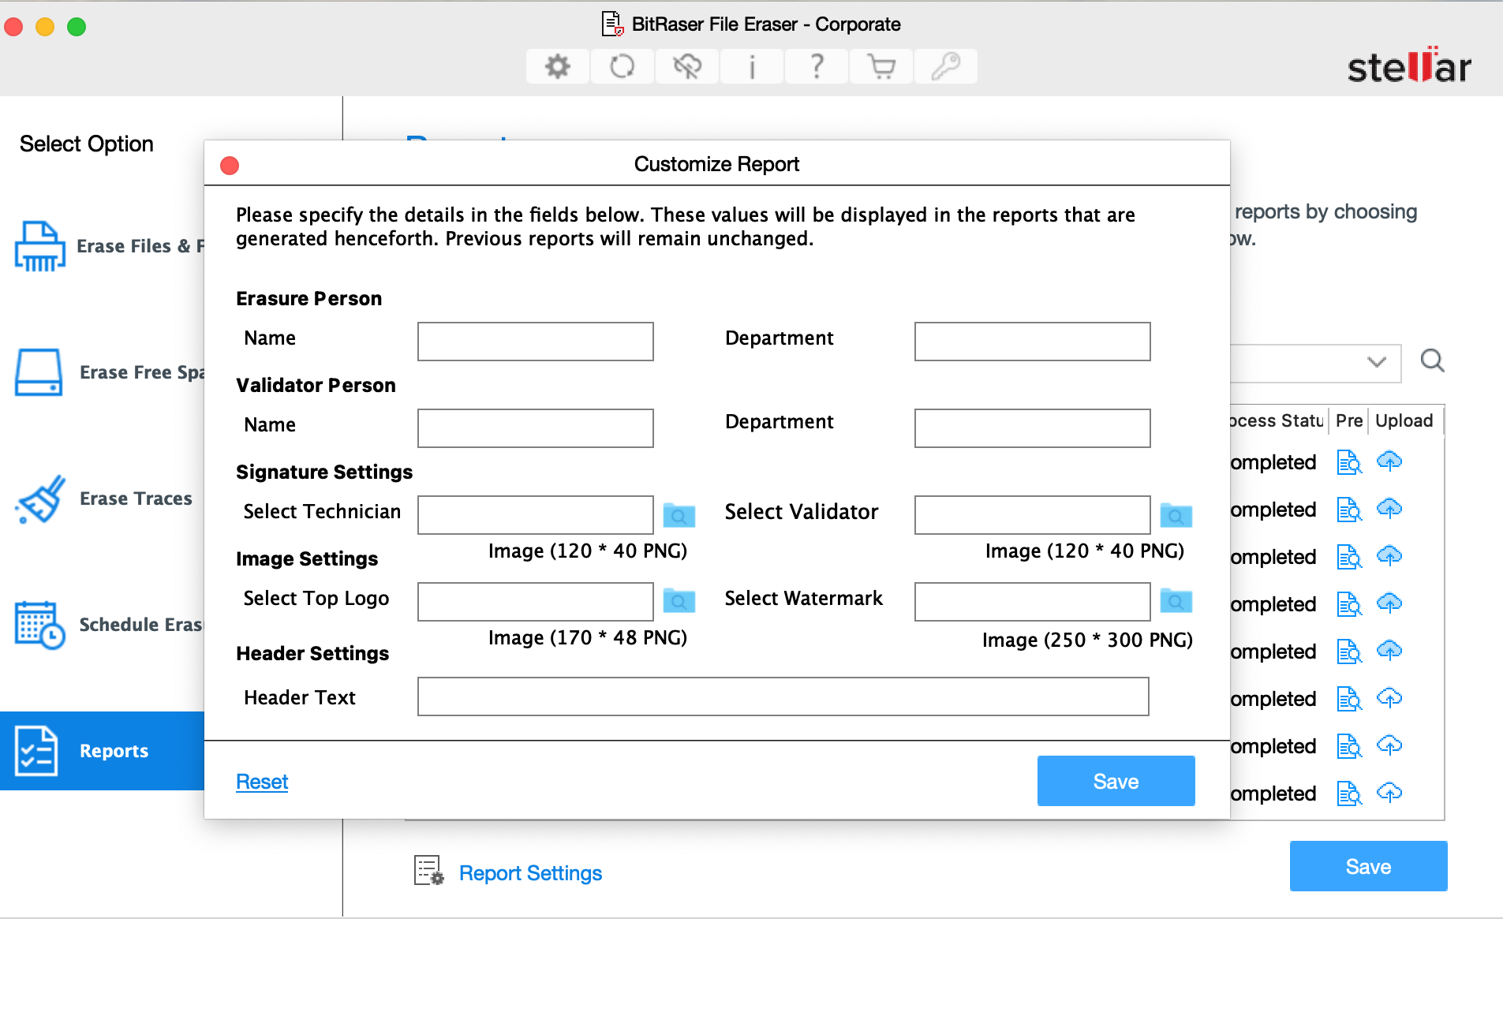Upload report in third completed row
This screenshot has height=1012, width=1503.
[x=1389, y=556]
